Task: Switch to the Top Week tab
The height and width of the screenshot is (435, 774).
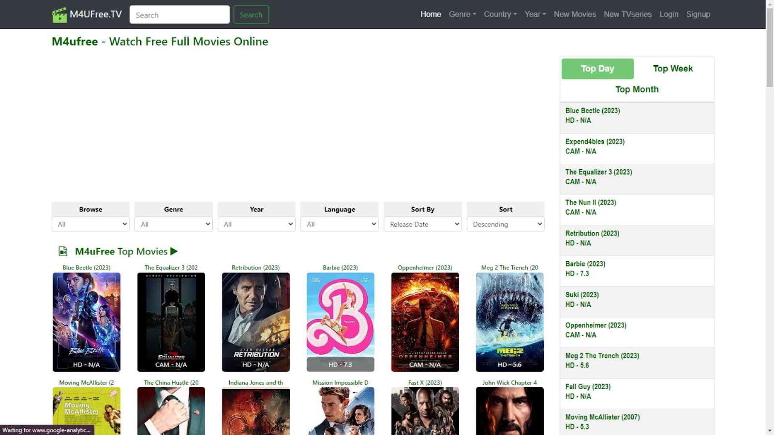Action: pos(673,69)
